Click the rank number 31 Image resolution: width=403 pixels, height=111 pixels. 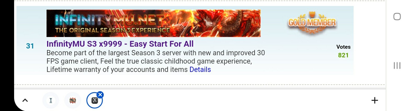click(30, 46)
